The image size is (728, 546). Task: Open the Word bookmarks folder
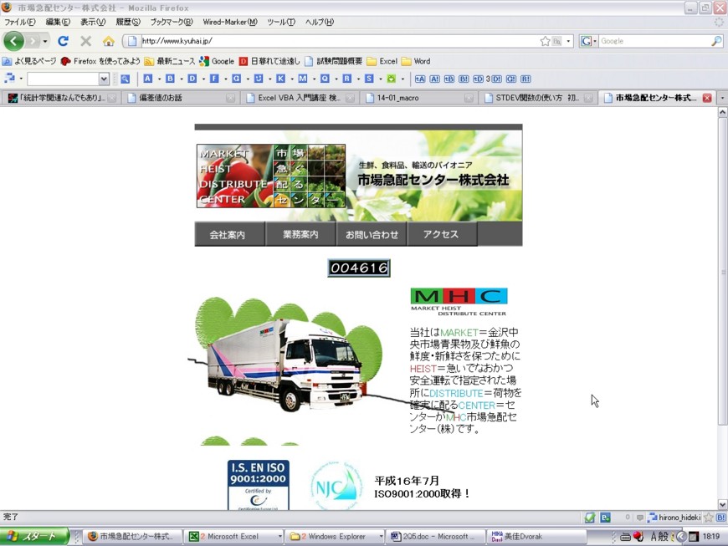click(416, 61)
